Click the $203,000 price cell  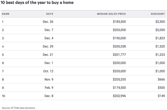click(x=119, y=30)
